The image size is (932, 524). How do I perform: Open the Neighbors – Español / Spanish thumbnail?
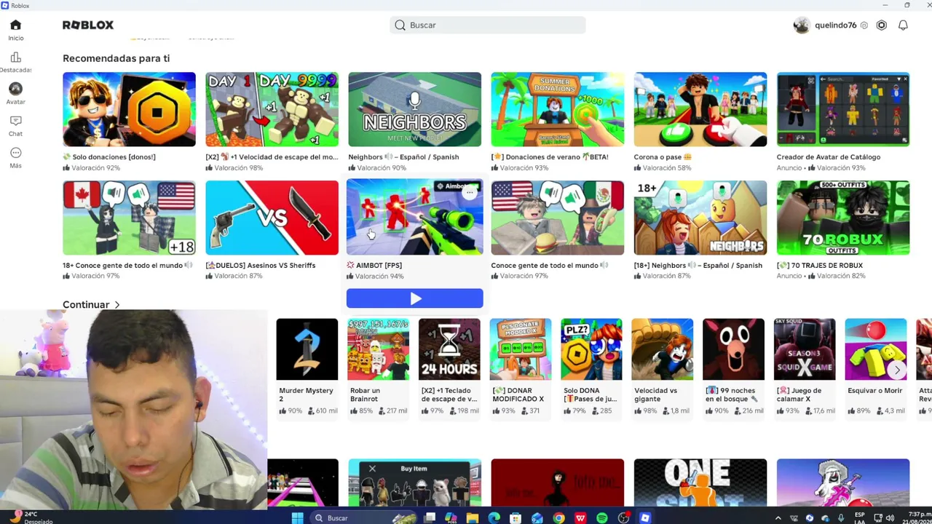point(414,109)
